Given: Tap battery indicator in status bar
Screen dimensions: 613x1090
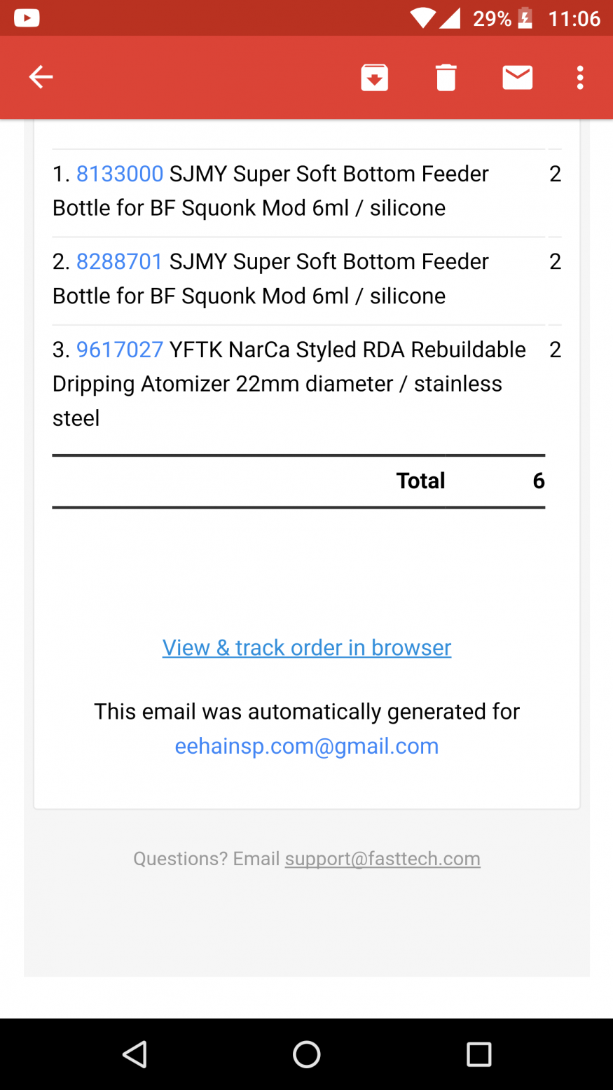Looking at the screenshot, I should pyautogui.click(x=525, y=18).
